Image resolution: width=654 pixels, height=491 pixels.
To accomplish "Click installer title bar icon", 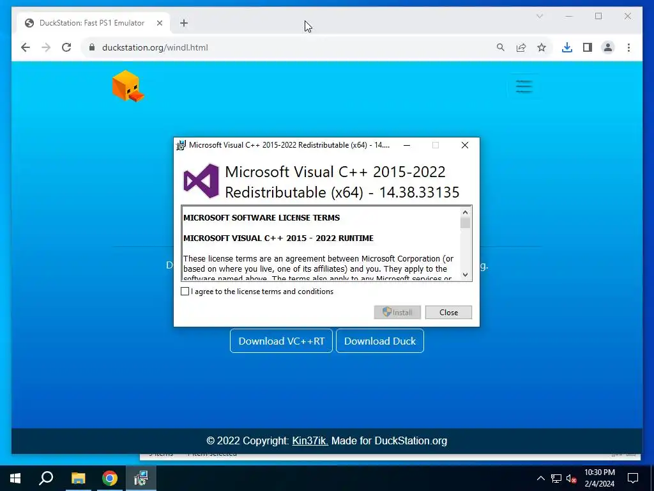I will (x=181, y=145).
